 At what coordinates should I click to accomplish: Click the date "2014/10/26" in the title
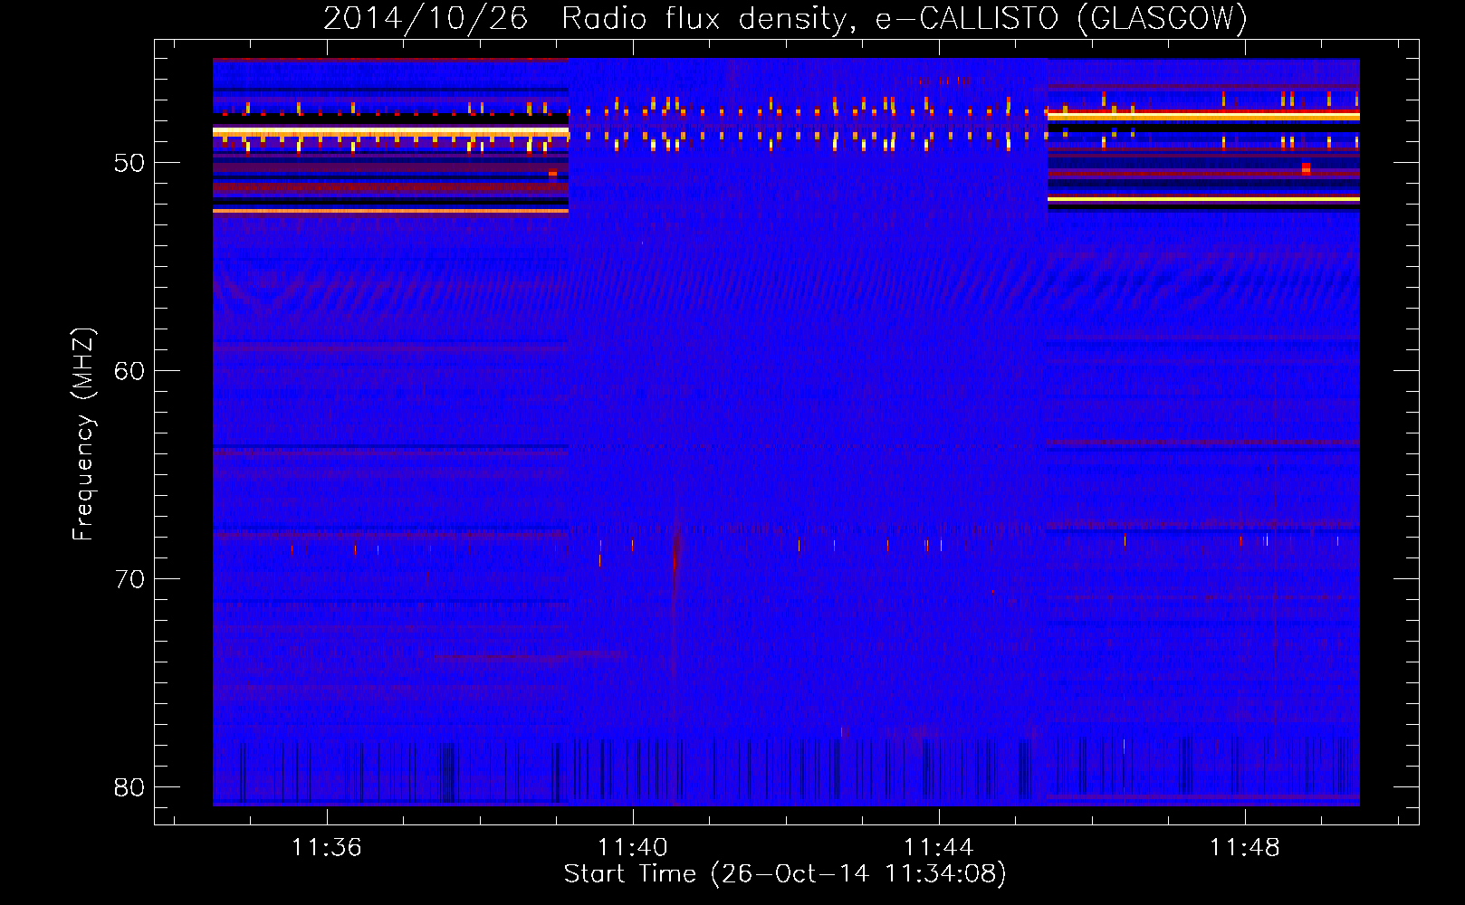pyautogui.click(x=426, y=19)
